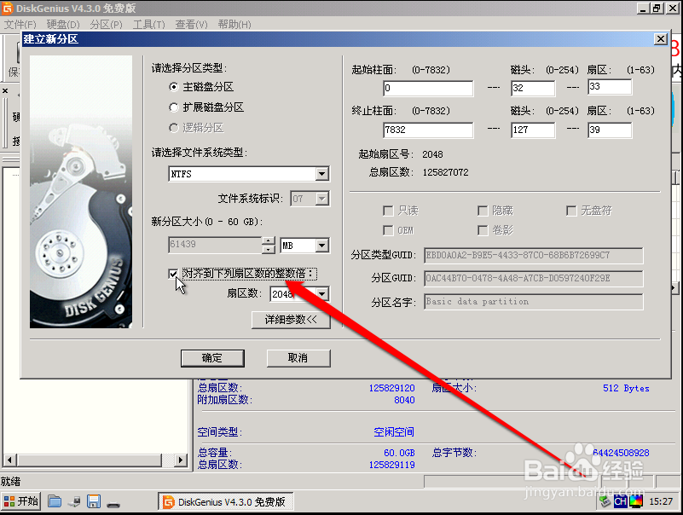Screen dimensions: 683x515
Task: Click the 起始柱面 starting cylinder input field
Action: pos(427,88)
